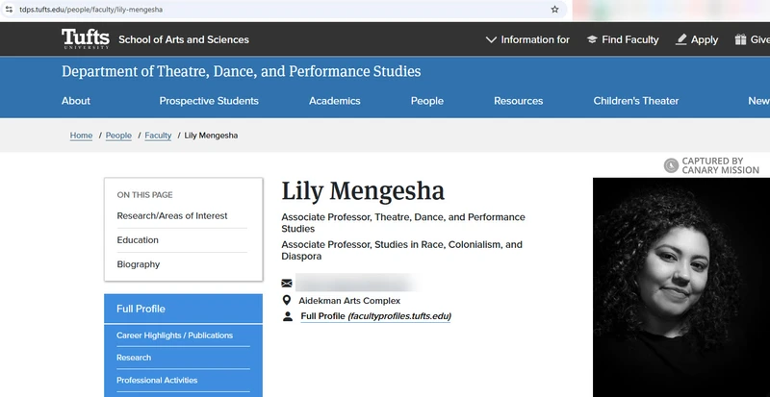This screenshot has width=770, height=397.
Task: Click the Aidekman Arts Complex text
Action: [x=349, y=301]
